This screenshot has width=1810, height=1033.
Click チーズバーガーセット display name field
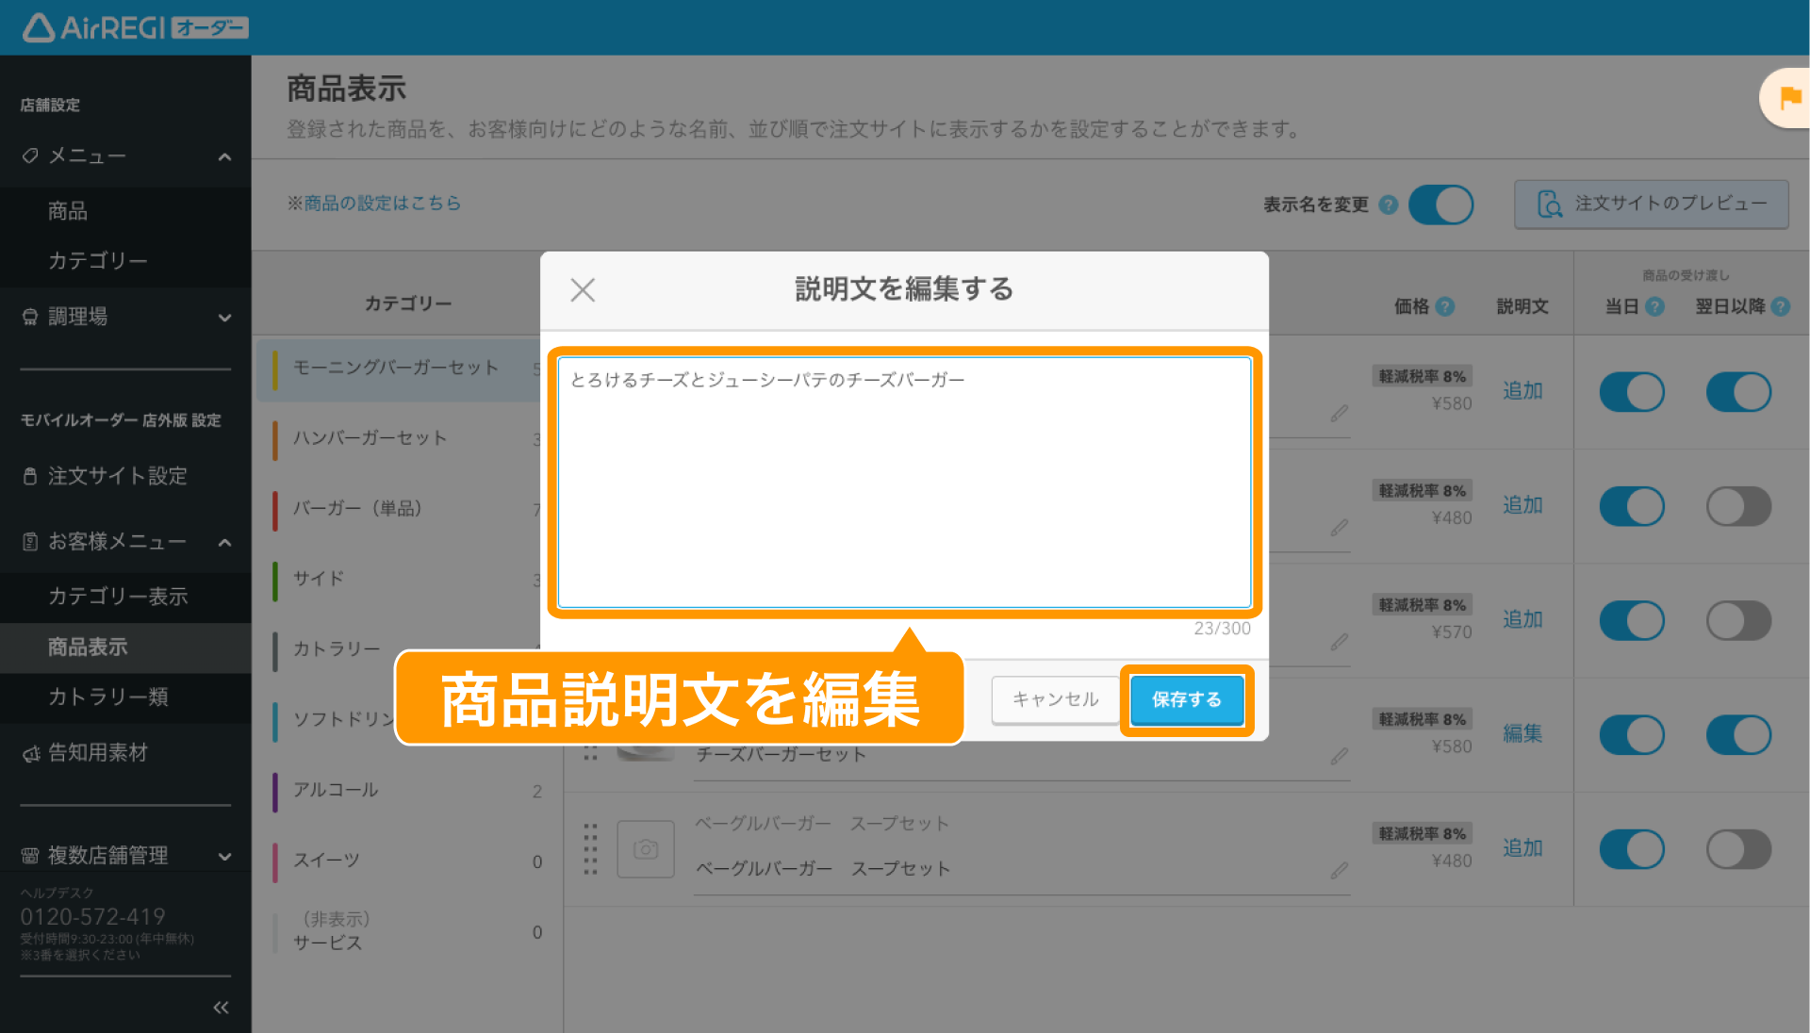pyautogui.click(x=1022, y=755)
